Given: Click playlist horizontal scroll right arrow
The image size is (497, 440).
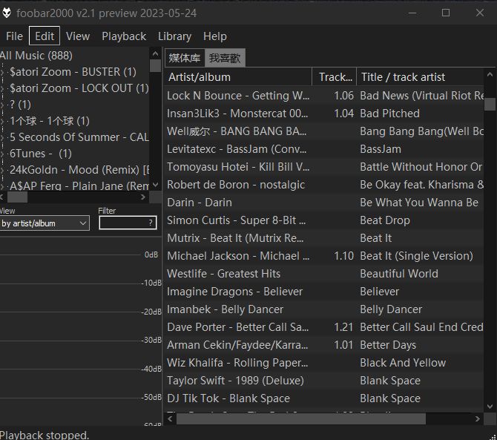Looking at the screenshot, I should [x=478, y=418].
